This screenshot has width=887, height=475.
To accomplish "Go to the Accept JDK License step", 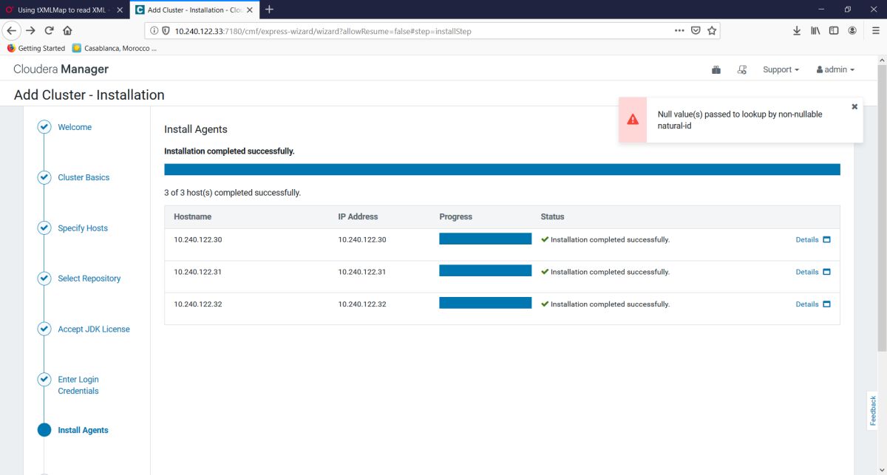I will [x=94, y=329].
